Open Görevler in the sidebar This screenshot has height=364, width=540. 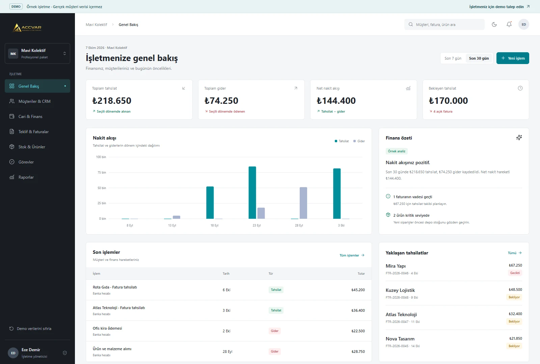coord(37,162)
